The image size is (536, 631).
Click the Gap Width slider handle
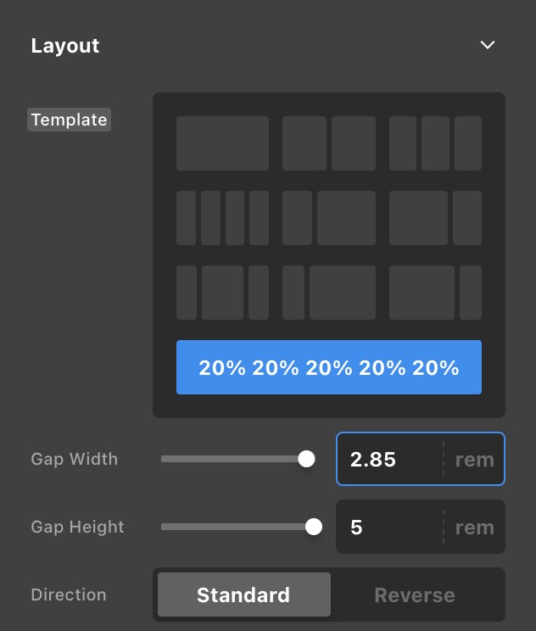[307, 459]
